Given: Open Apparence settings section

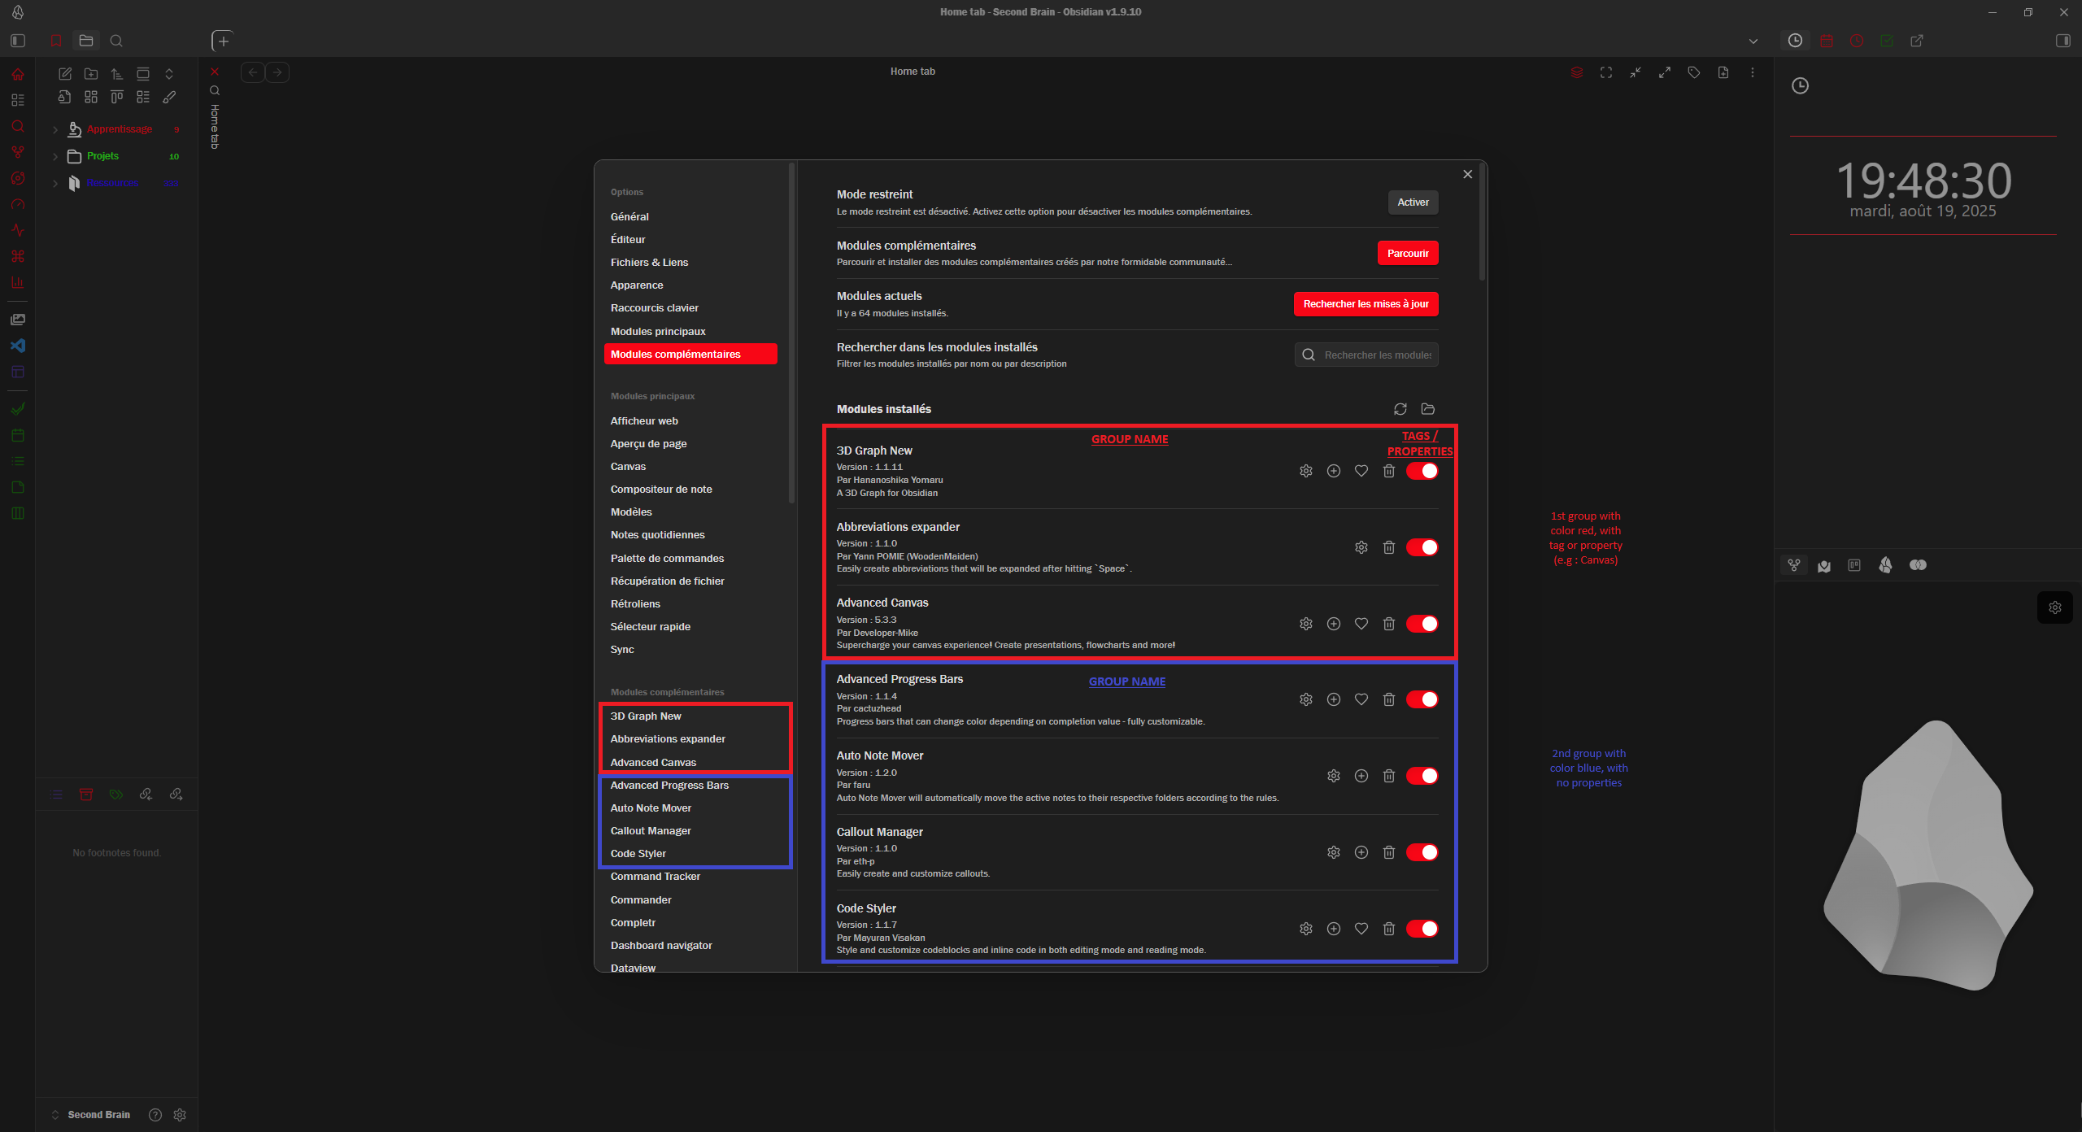Looking at the screenshot, I should click(637, 285).
